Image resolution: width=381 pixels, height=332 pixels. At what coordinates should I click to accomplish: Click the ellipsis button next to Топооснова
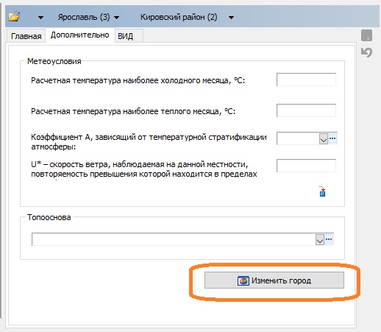[x=329, y=239]
